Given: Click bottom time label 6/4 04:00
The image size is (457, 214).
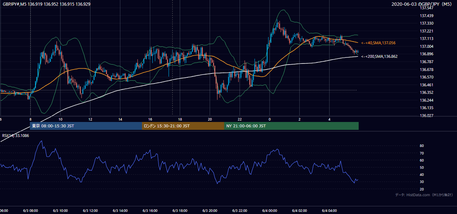Looking at the screenshot, I should [x=329, y=210].
